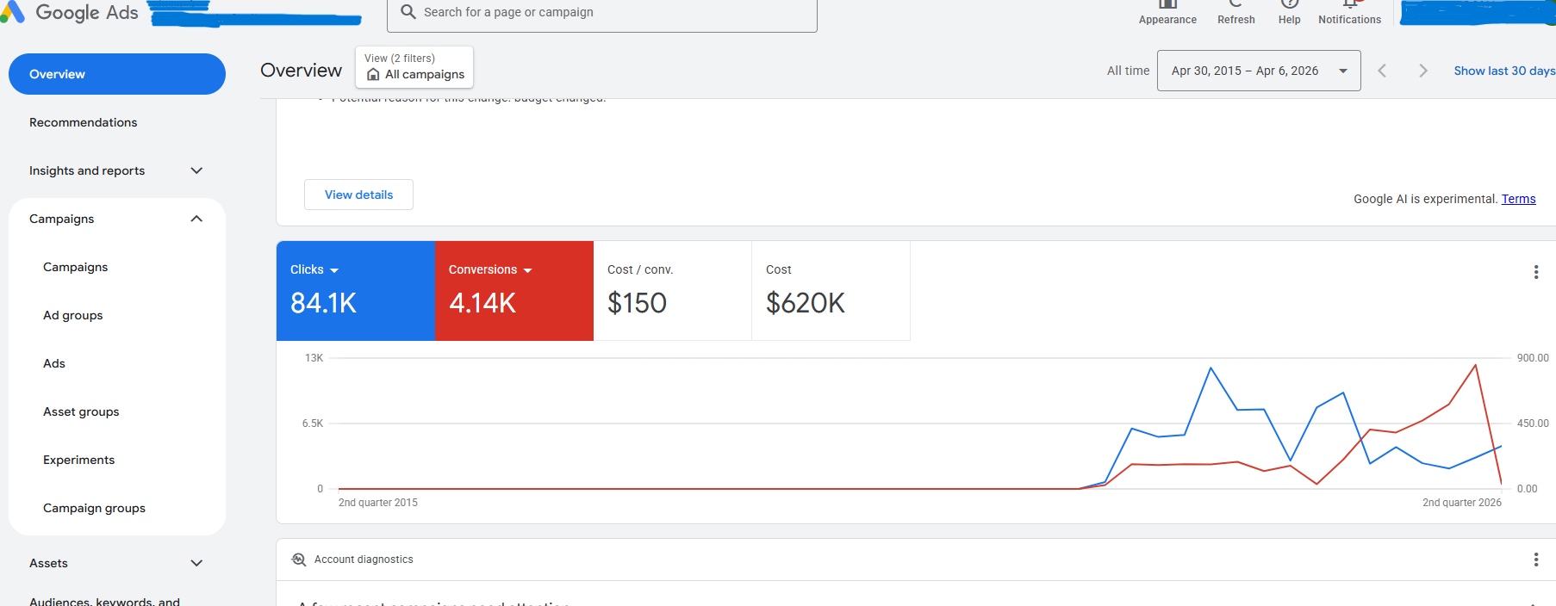Select the Cost / conv. metric card
This screenshot has height=606, width=1556.
pos(672,291)
